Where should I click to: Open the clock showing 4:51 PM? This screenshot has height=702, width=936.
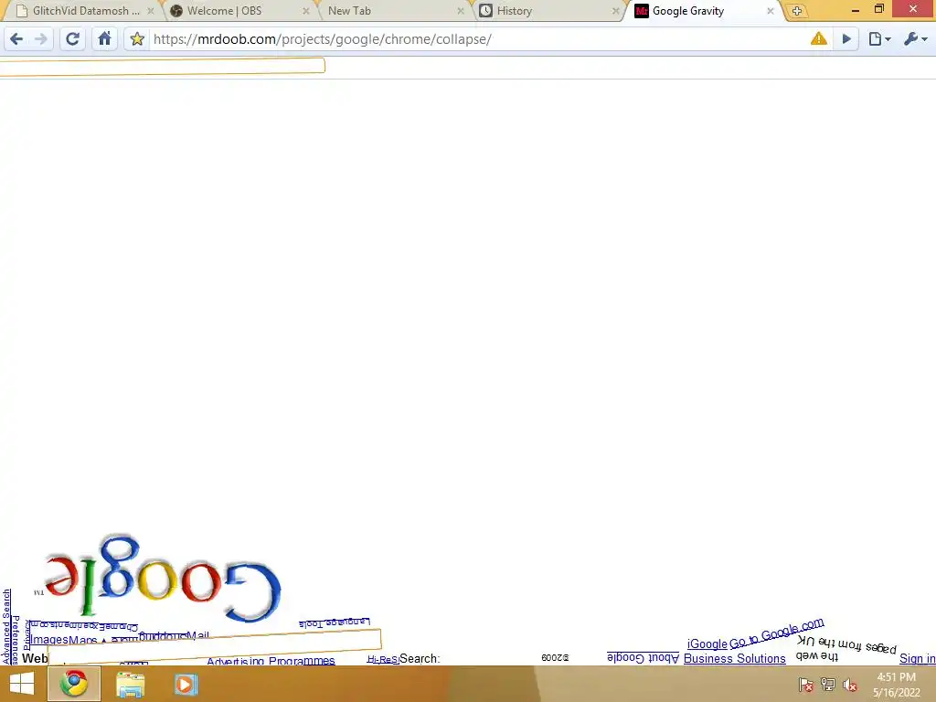tap(896, 684)
